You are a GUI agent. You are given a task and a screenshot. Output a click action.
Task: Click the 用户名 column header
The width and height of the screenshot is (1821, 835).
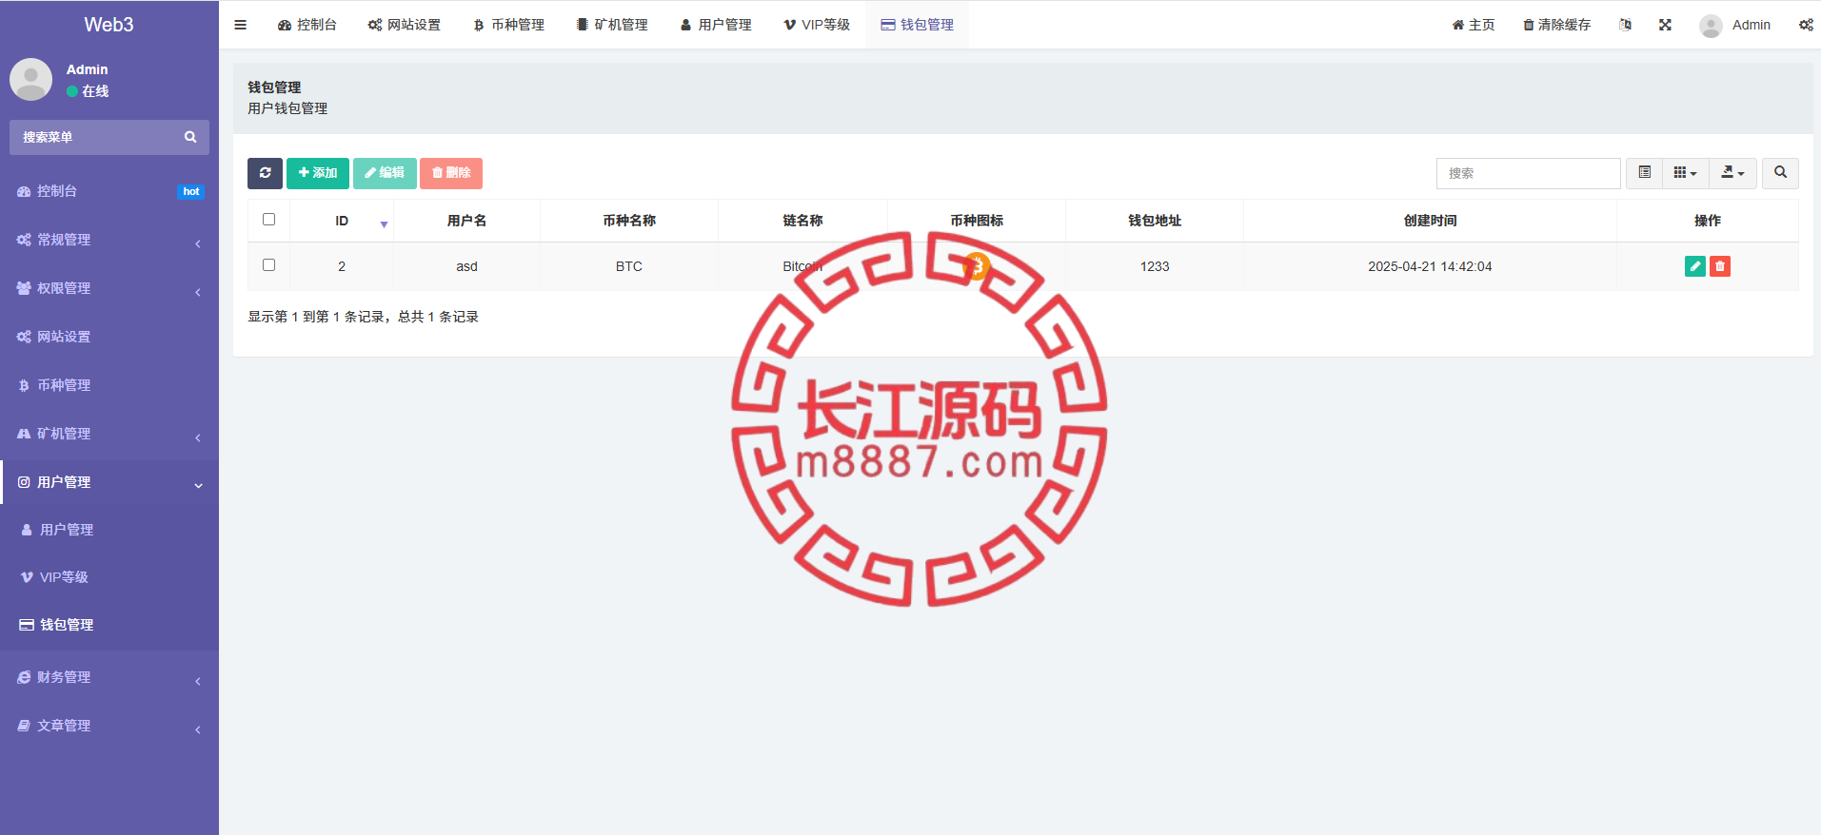pyautogui.click(x=466, y=221)
